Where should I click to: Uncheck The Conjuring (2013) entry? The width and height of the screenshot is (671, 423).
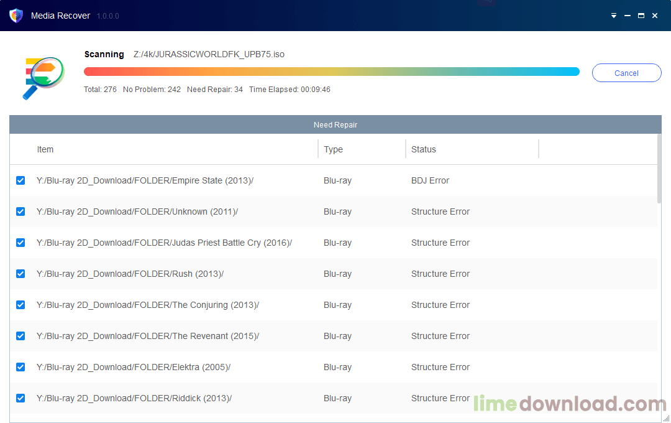(21, 305)
